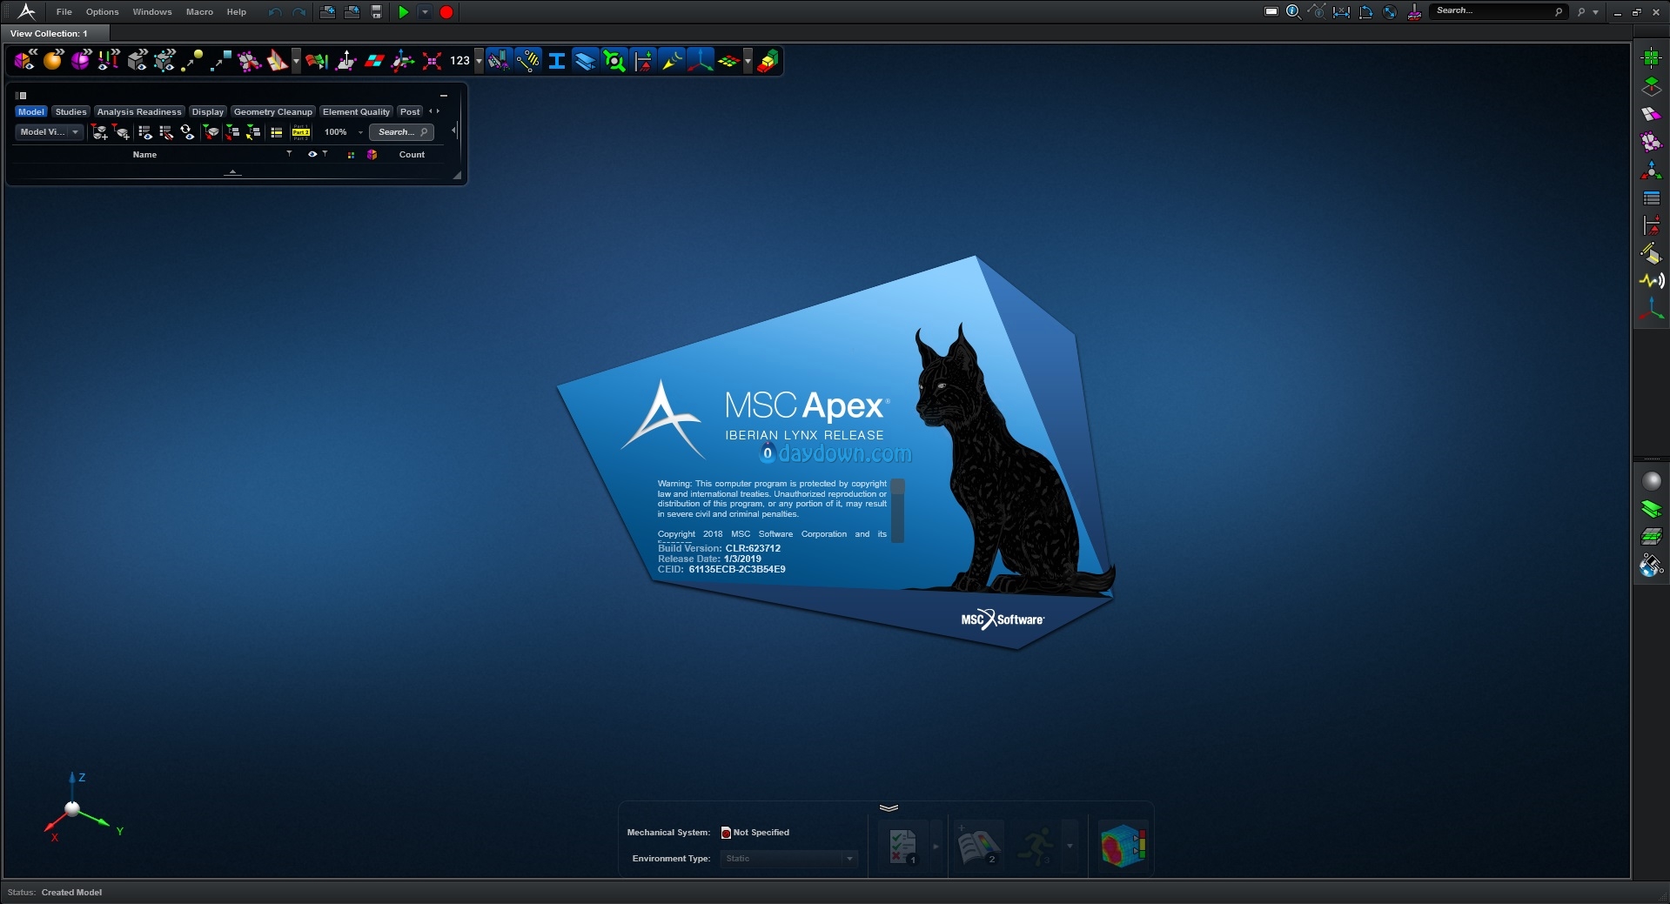
Task: Open the Model View dropdown
Action: click(x=49, y=132)
